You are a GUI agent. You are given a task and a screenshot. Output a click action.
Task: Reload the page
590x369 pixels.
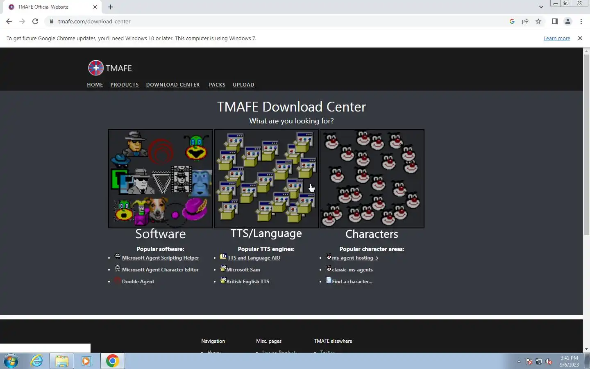pyautogui.click(x=35, y=21)
